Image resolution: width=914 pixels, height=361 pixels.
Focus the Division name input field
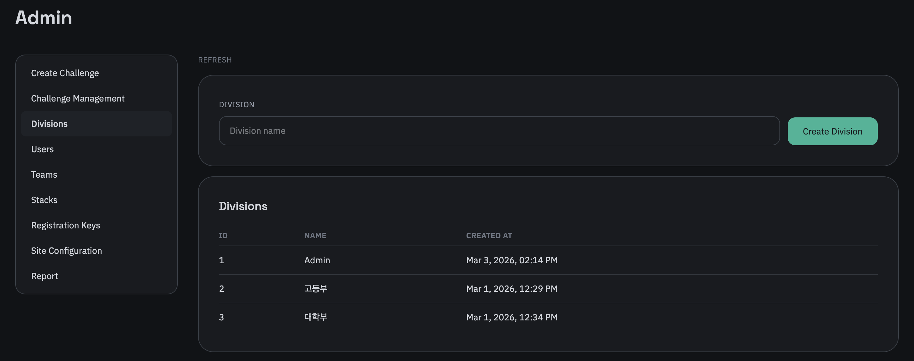(499, 131)
